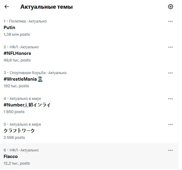Open more options for #Number_i trend

170,99
